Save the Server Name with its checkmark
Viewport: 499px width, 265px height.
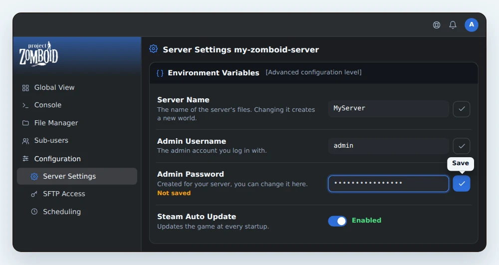462,109
